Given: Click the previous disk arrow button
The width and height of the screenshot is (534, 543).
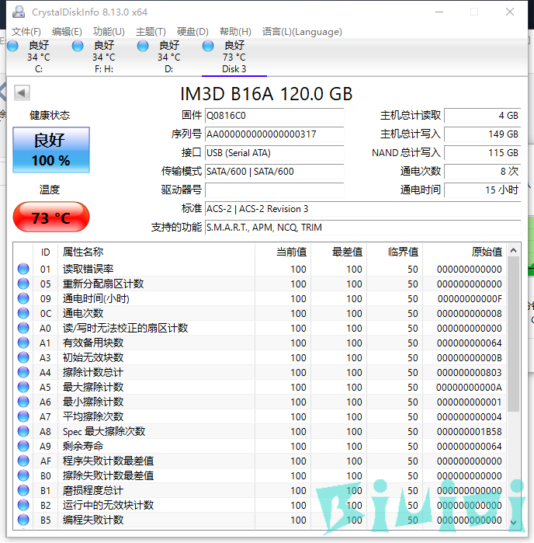Looking at the screenshot, I should pyautogui.click(x=22, y=92).
